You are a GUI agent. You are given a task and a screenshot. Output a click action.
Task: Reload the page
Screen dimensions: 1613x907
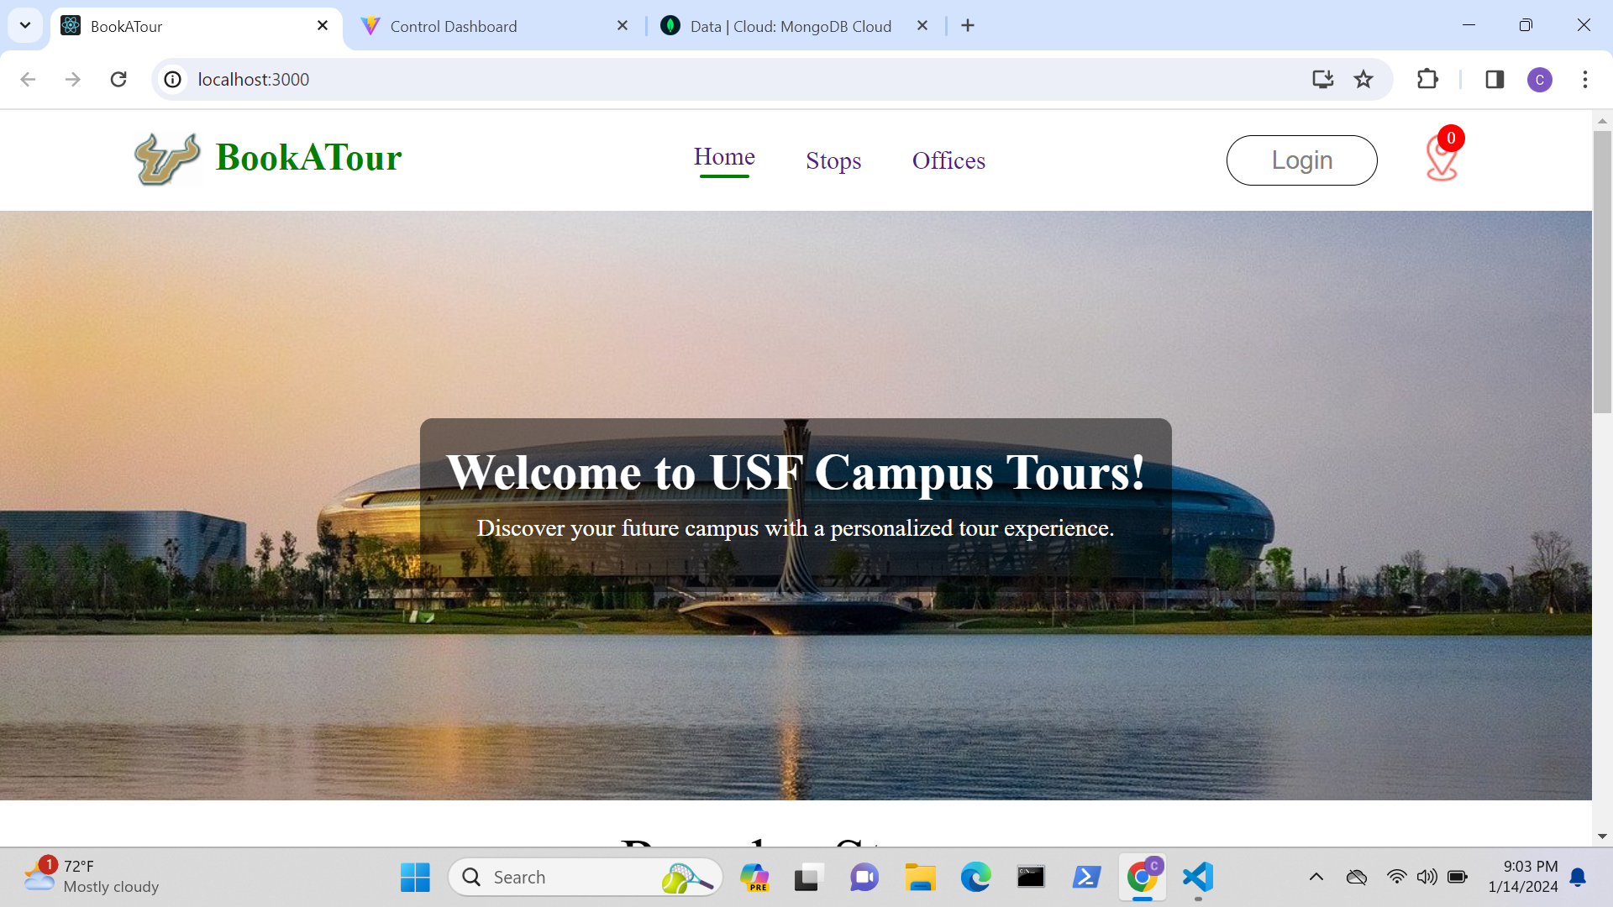118,79
